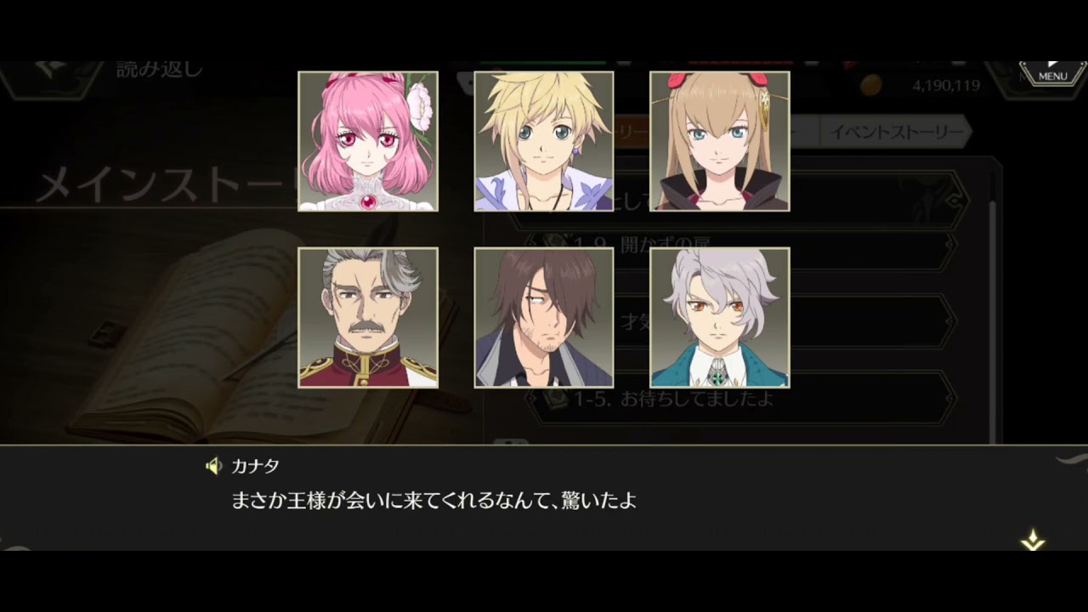Select the brown-haired stubbled man portrait
The width and height of the screenshot is (1088, 612).
pyautogui.click(x=544, y=318)
